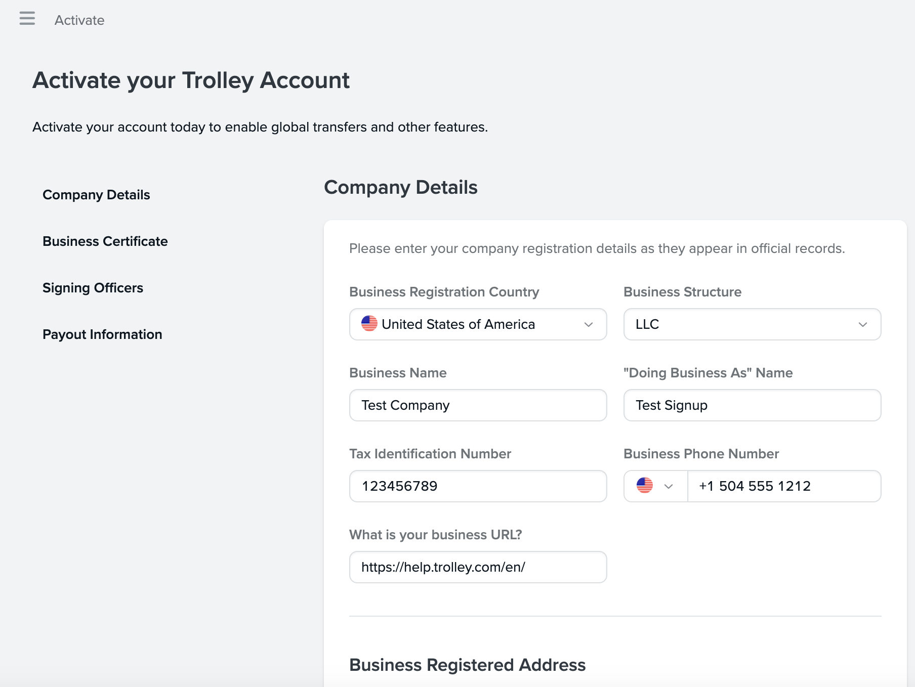The width and height of the screenshot is (915, 687).
Task: Click the American flag beside the phone number
Action: [644, 486]
